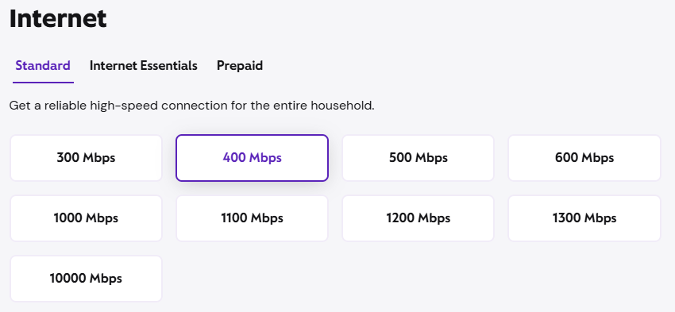
Task: Choose the 1200 Mbps speed card
Action: (418, 218)
